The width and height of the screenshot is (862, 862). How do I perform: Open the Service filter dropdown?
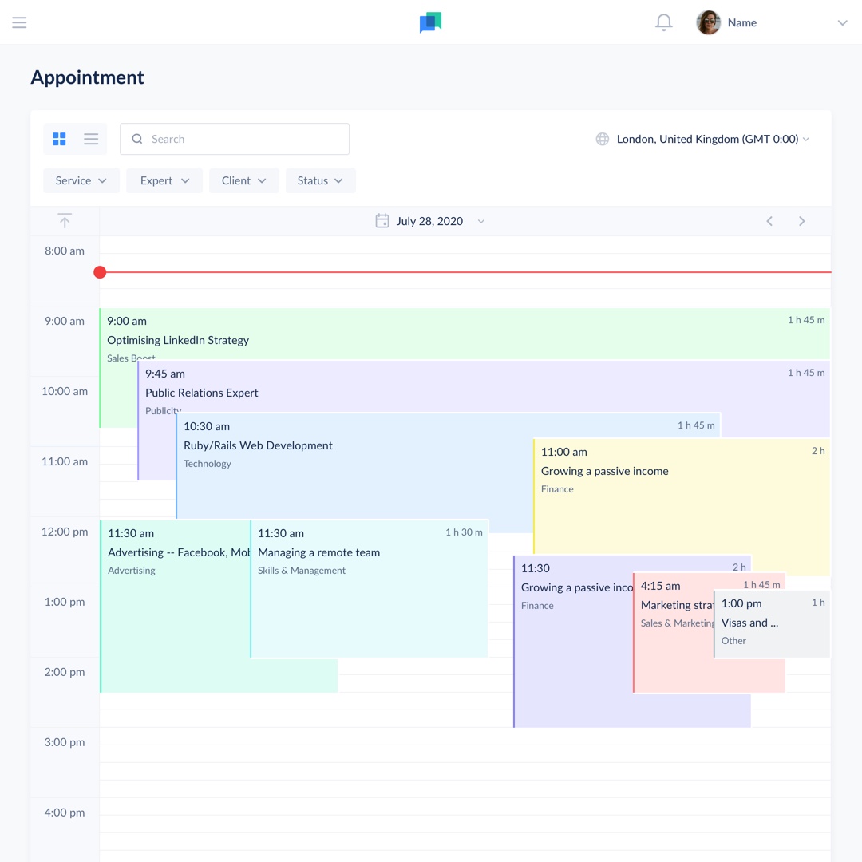coord(81,181)
